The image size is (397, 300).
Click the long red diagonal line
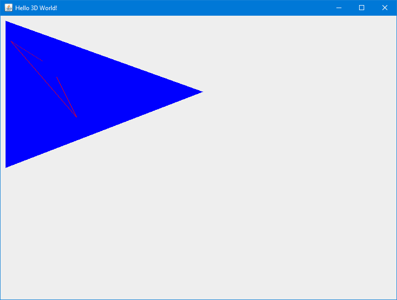pos(43,79)
